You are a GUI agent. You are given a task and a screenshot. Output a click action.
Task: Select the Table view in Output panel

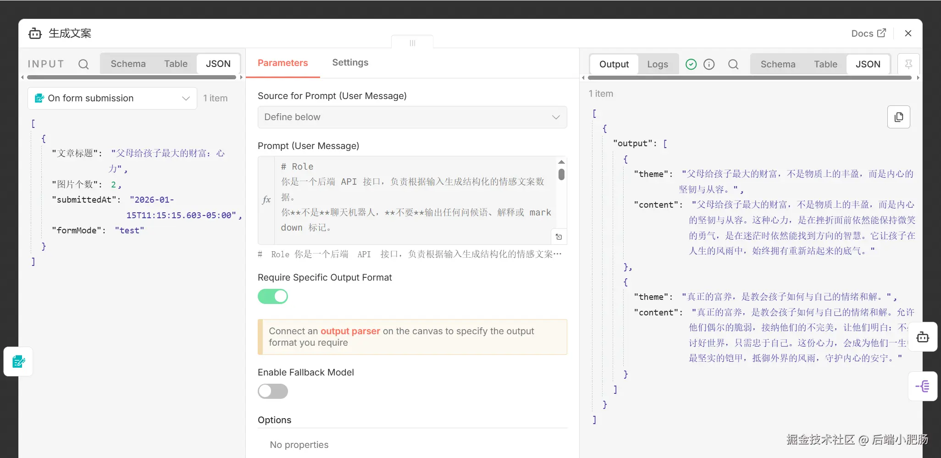(825, 65)
